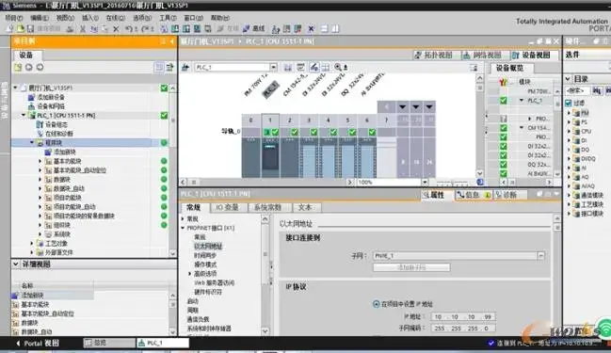Image resolution: width=611 pixels, height=353 pixels.
Task: Open the subnet PN/IE_1 dropdown
Action: pyautogui.click(x=540, y=256)
